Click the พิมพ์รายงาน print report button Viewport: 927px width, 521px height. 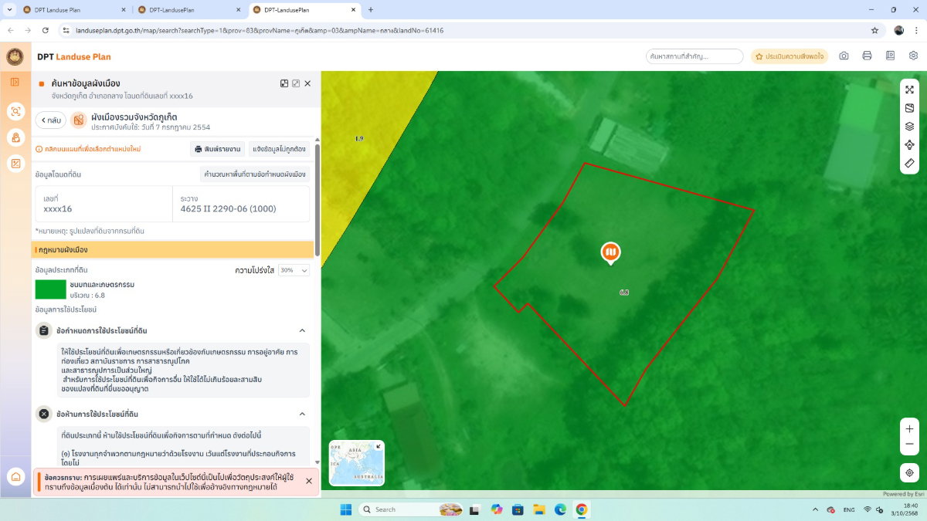click(x=217, y=149)
